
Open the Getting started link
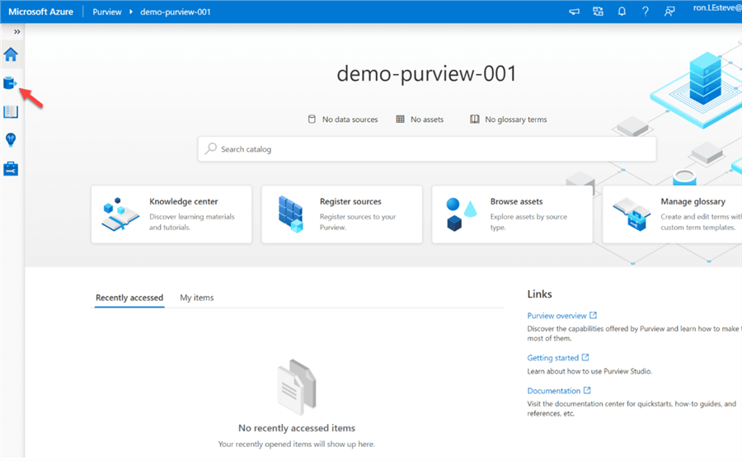pyautogui.click(x=553, y=358)
